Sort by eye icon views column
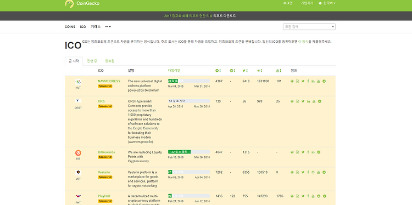This screenshot has height=205, width=412. point(260,71)
